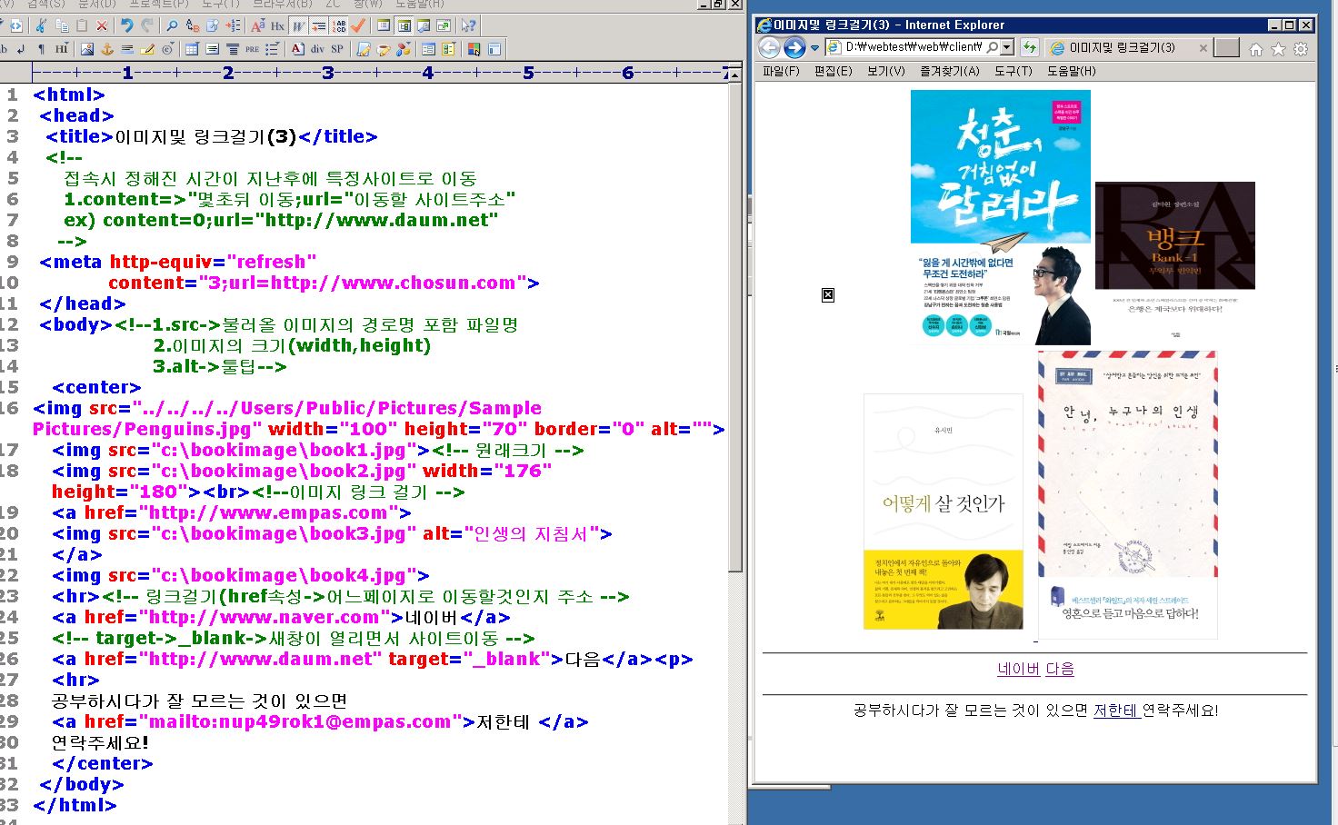The width and height of the screenshot is (1338, 825).
Task: Insert a horizontal rule icon
Action: [x=127, y=48]
